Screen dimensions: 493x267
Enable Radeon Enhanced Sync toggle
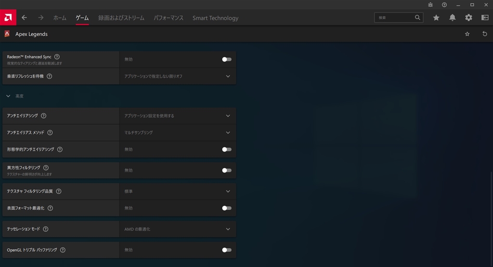click(x=227, y=59)
